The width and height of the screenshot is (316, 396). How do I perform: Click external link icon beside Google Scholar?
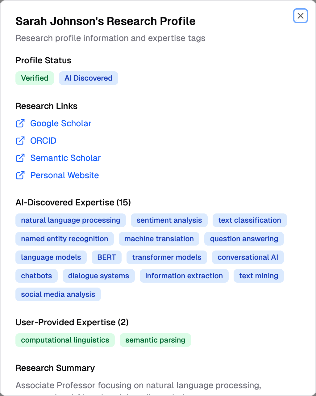tap(20, 123)
